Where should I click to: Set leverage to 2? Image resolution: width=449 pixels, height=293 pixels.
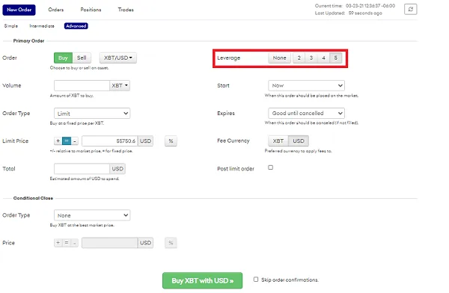(x=299, y=58)
